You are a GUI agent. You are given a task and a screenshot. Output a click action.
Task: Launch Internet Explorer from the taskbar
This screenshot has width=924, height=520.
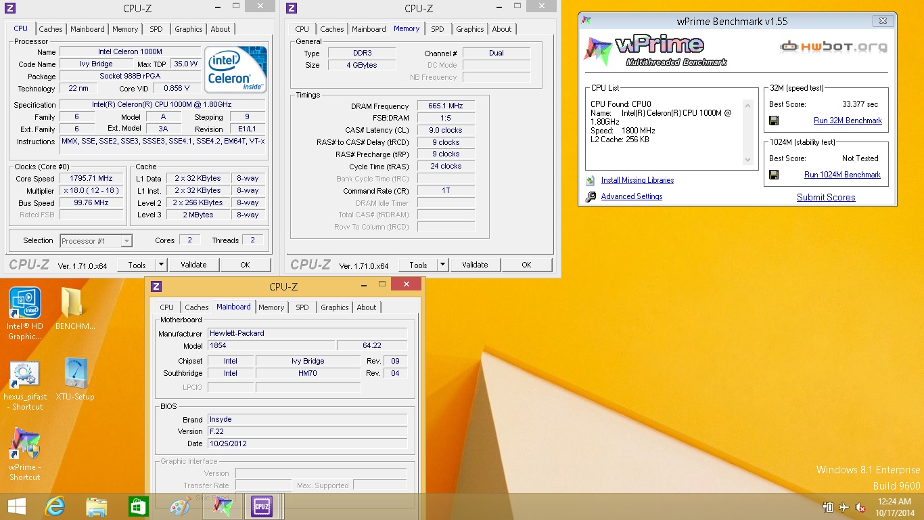click(x=55, y=506)
